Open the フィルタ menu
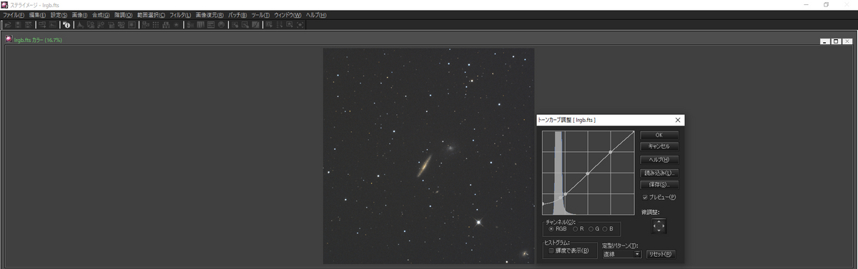This screenshot has width=858, height=269. point(179,15)
